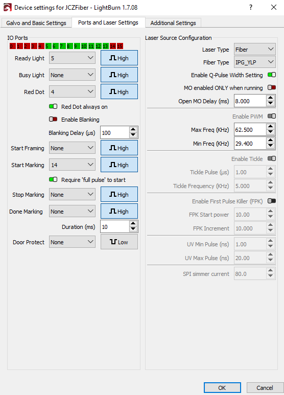Click the IO port 14 indicator

[x=112, y=46]
